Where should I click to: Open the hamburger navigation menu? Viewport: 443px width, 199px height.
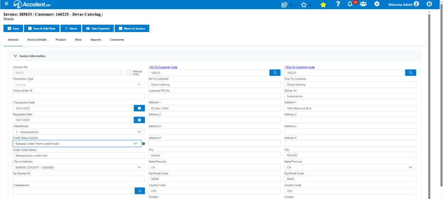[6, 3]
